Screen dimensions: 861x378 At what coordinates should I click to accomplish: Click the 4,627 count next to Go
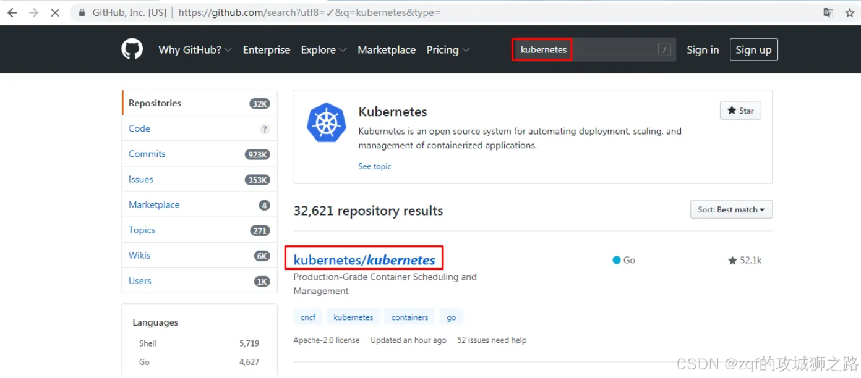(x=249, y=362)
